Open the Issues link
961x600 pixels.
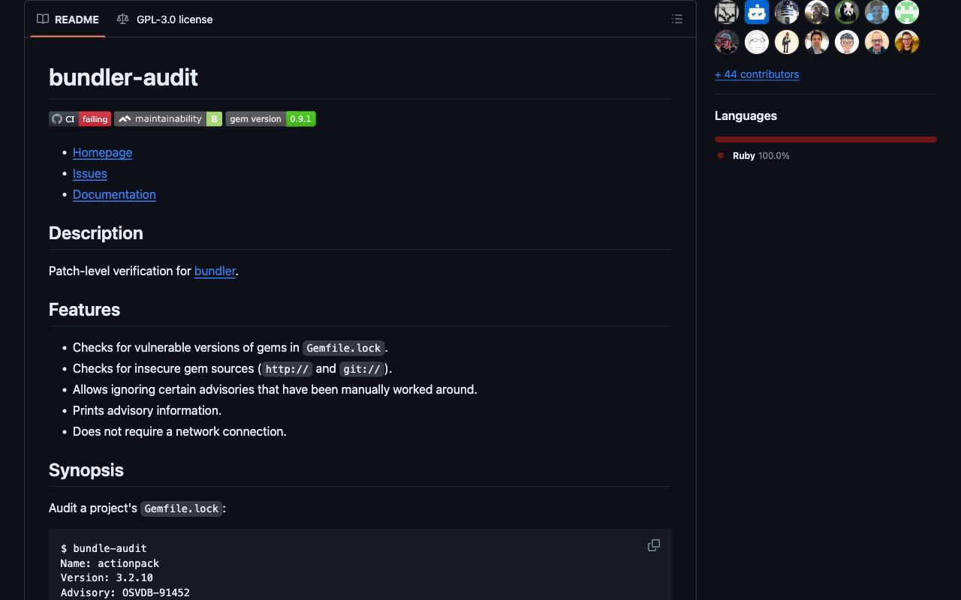(90, 173)
